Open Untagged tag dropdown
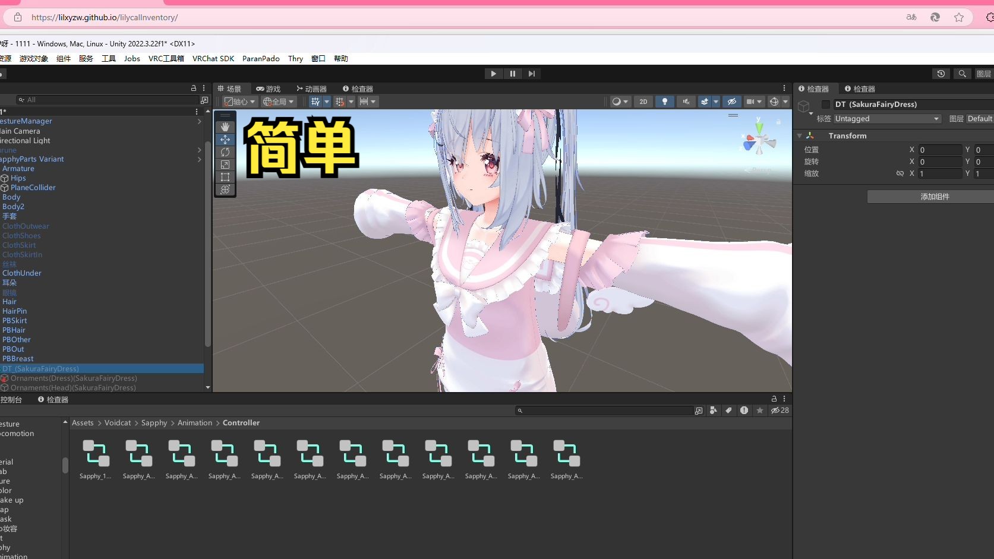994x559 pixels. point(887,119)
